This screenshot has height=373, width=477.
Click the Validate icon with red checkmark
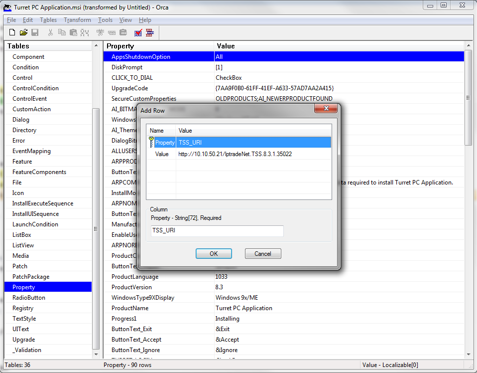(x=138, y=32)
